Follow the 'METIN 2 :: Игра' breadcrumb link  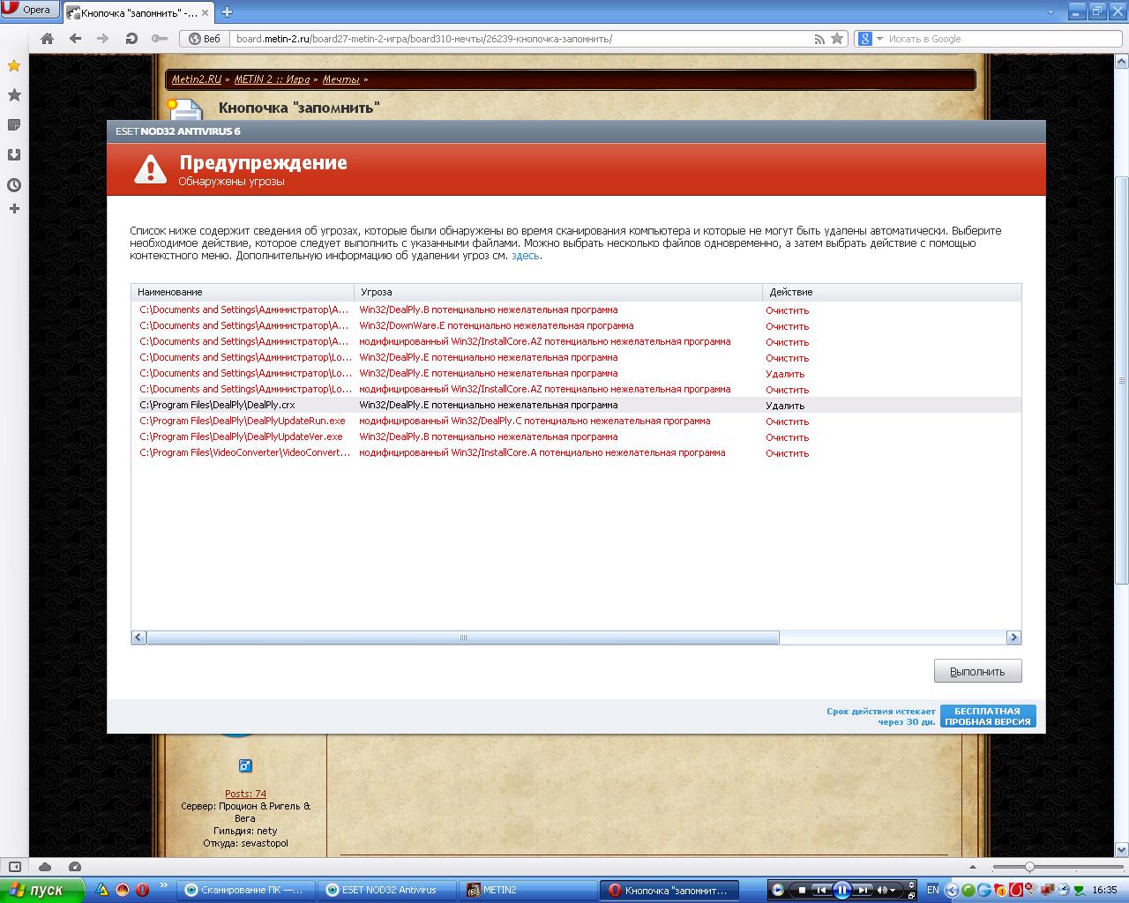pos(272,79)
